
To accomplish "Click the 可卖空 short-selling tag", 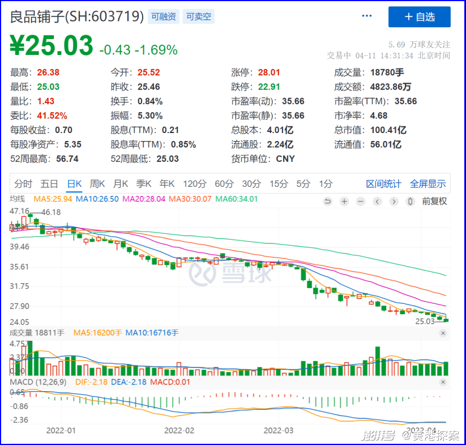I will (x=198, y=17).
